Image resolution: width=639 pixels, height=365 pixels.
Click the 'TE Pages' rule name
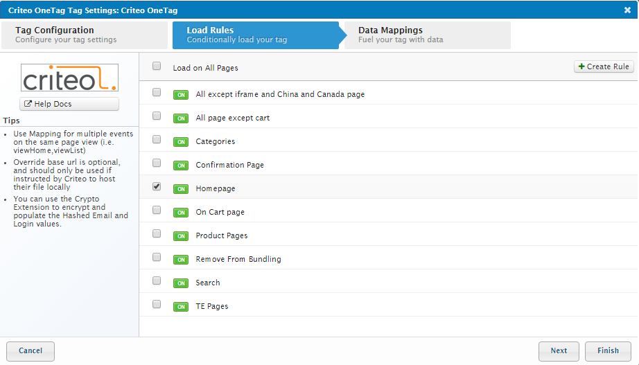[x=212, y=306]
